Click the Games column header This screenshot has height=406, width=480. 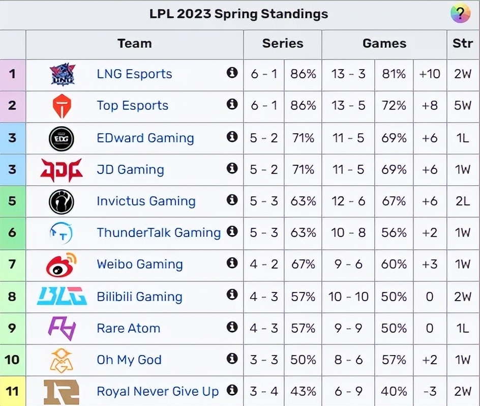384,44
